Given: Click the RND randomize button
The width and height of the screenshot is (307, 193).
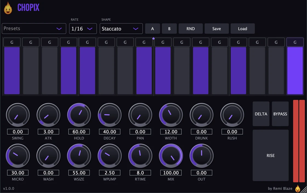Looking at the screenshot, I should pos(191,29).
